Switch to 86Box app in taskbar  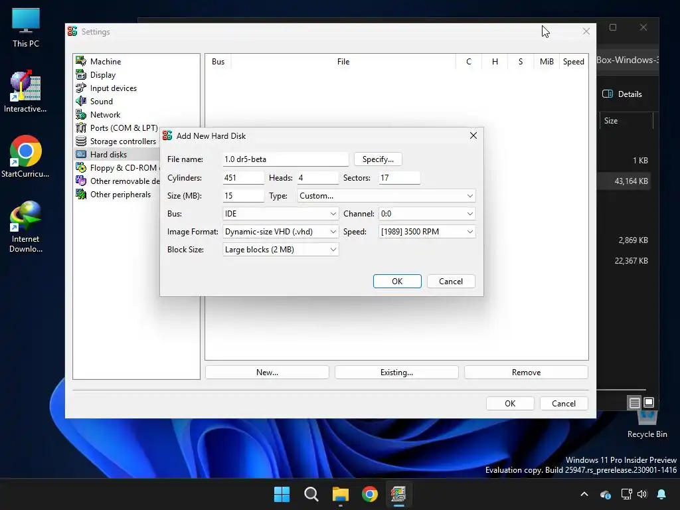coord(398,494)
